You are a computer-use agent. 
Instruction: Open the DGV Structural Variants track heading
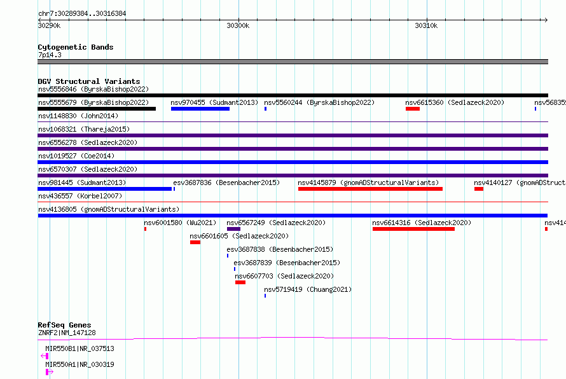pyautogui.click(x=89, y=81)
